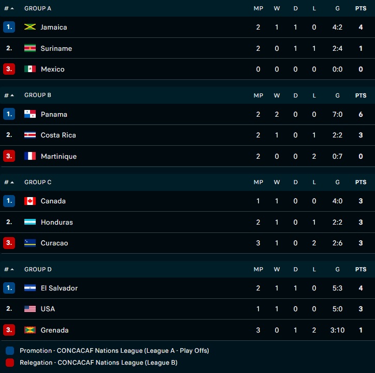Select the red Relegation legend swatch

9,363
